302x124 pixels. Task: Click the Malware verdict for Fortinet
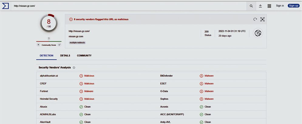pos(89,91)
